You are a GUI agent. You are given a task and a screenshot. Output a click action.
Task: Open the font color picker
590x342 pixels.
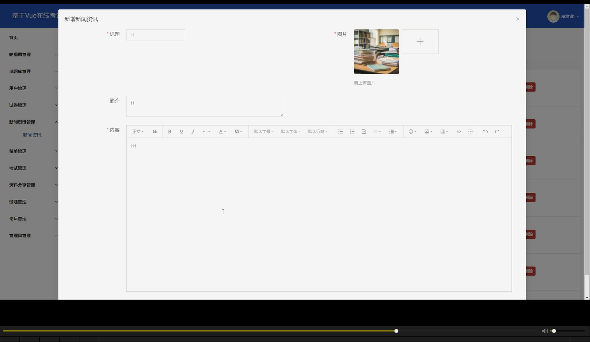222,132
